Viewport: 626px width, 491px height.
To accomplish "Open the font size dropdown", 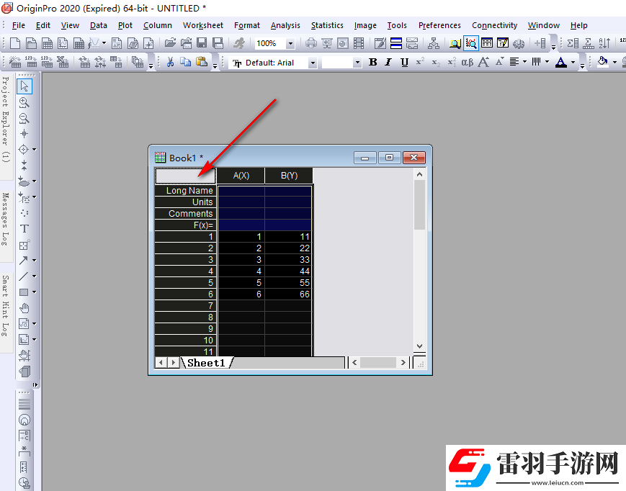I will [357, 63].
